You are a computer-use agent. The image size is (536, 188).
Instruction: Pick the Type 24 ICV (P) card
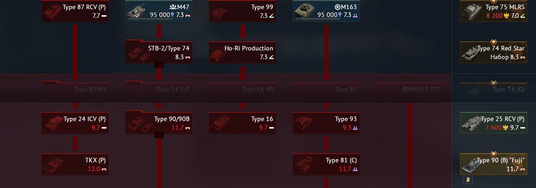tap(75, 123)
